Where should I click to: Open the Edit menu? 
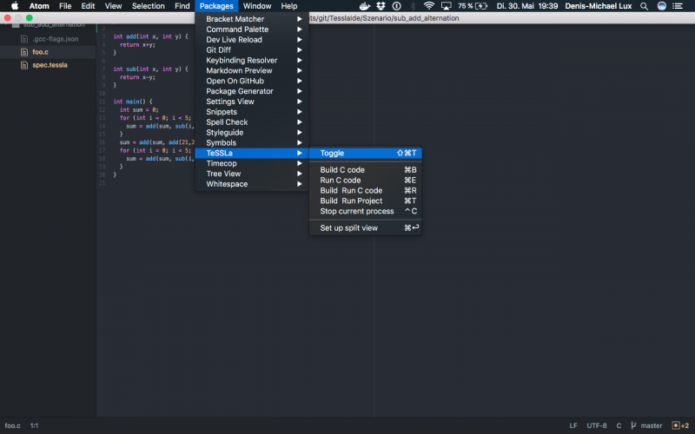click(88, 6)
